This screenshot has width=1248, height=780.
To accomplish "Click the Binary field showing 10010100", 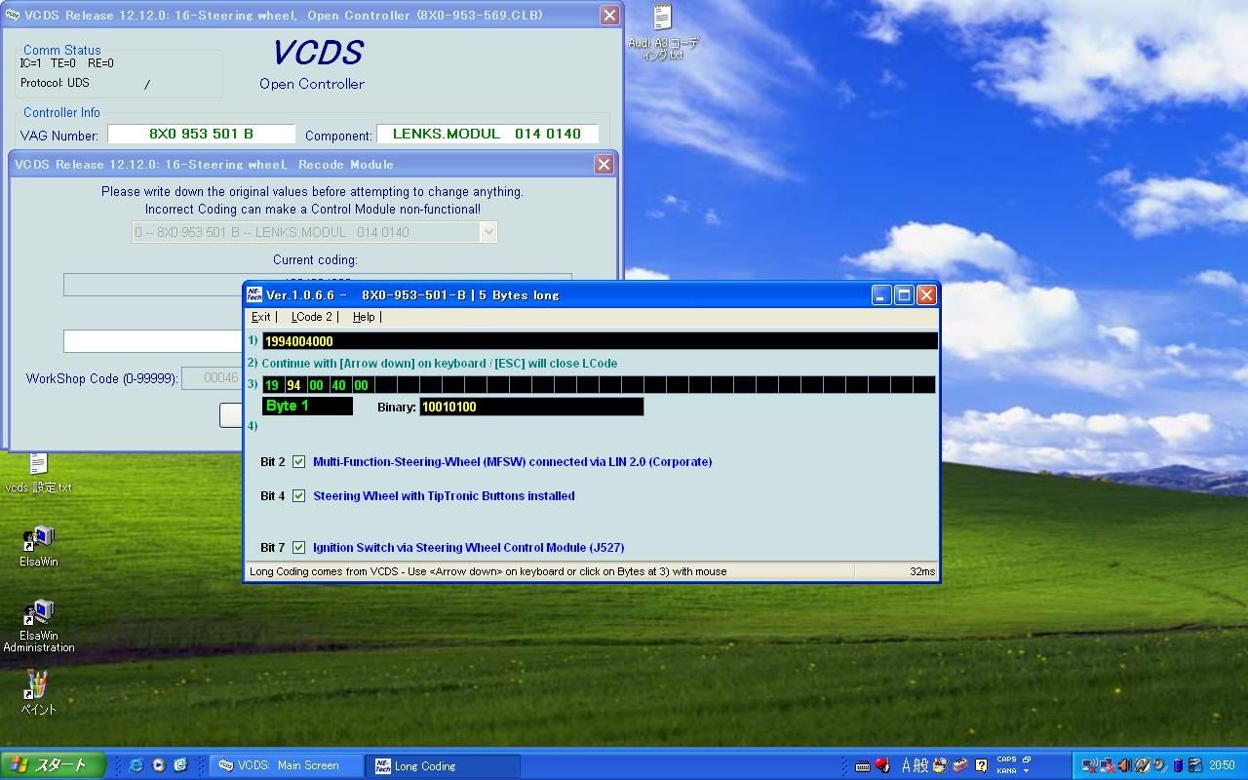I will (x=531, y=407).
